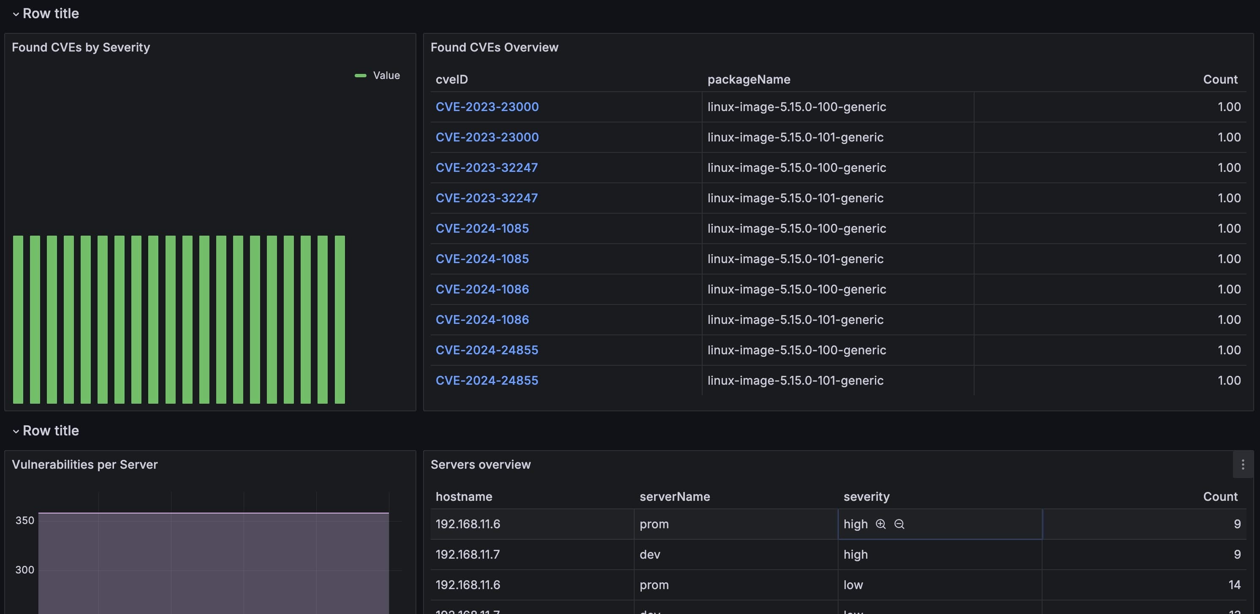Sort Servers overview by Count header
The height and width of the screenshot is (614, 1260).
[x=1220, y=497]
